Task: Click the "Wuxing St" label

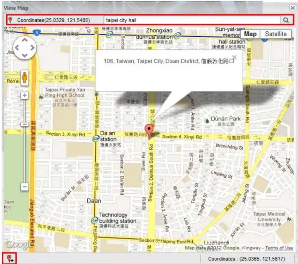Action: [278, 164]
